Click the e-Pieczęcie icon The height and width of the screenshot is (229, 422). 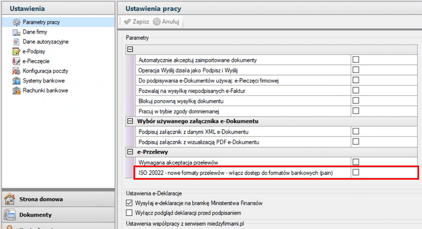16,61
